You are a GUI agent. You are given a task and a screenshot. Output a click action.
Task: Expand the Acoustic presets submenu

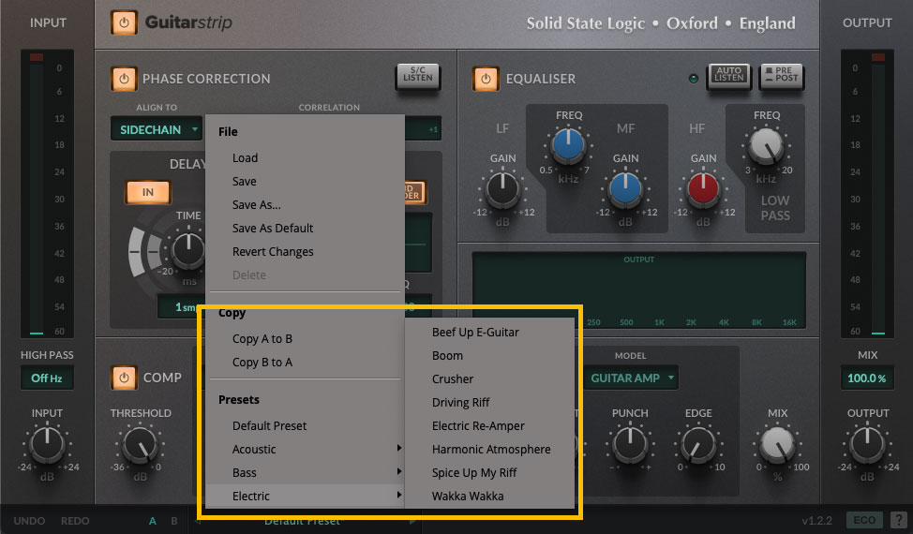(305, 449)
